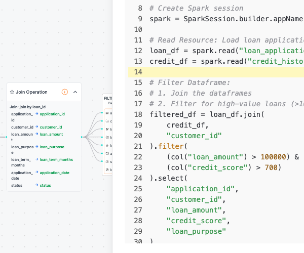Select the Join Operation node title
Viewport: 304px width, 253px height.
point(31,92)
